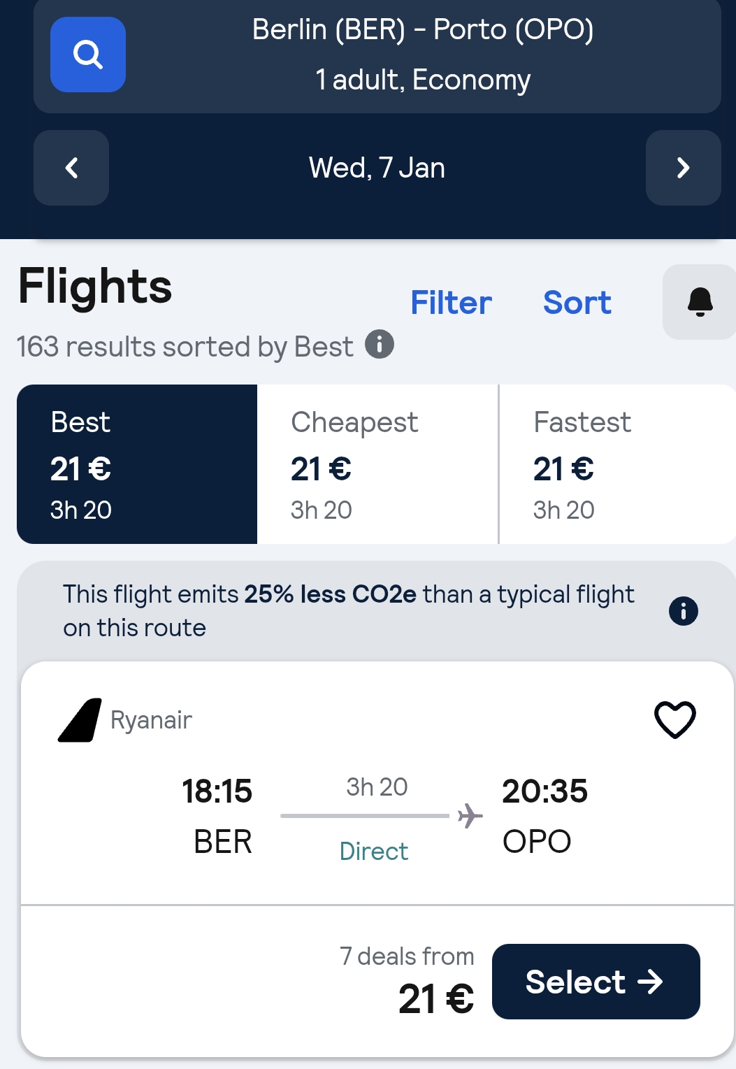Open info icon beside results sorted by Best
Screen dimensions: 736x1069
(380, 344)
